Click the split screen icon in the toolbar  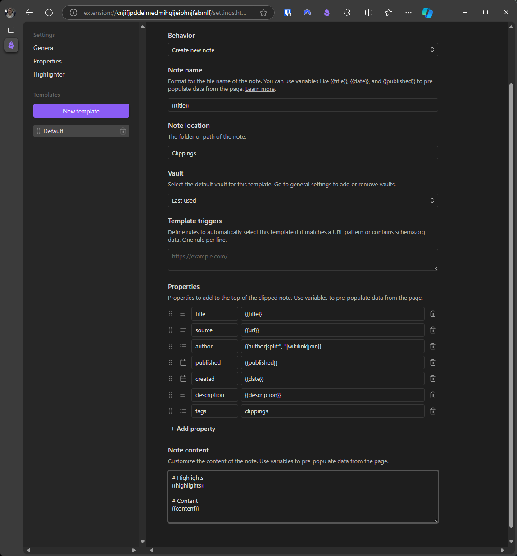tap(368, 13)
